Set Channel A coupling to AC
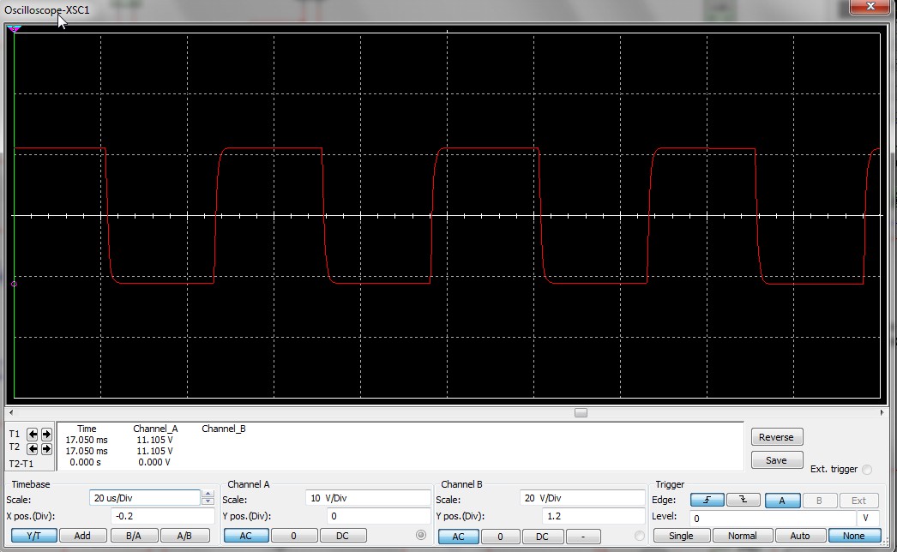The height and width of the screenshot is (552, 897). [x=245, y=536]
